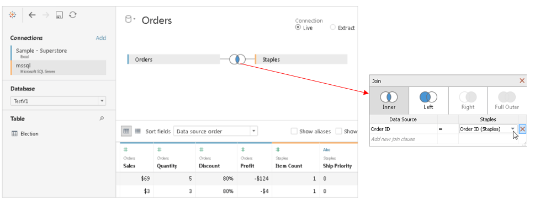The height and width of the screenshot is (201, 535).
Task: Click number type icon on Sales column
Action: tap(125, 150)
